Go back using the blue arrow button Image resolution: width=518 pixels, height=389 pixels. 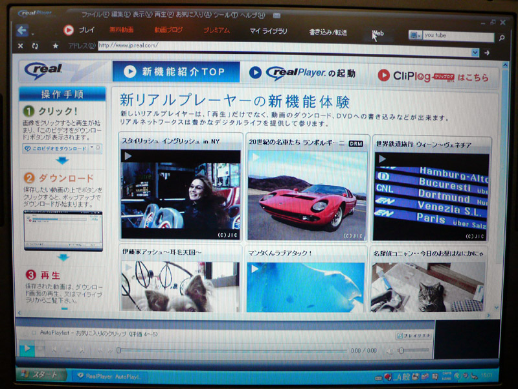[22, 30]
